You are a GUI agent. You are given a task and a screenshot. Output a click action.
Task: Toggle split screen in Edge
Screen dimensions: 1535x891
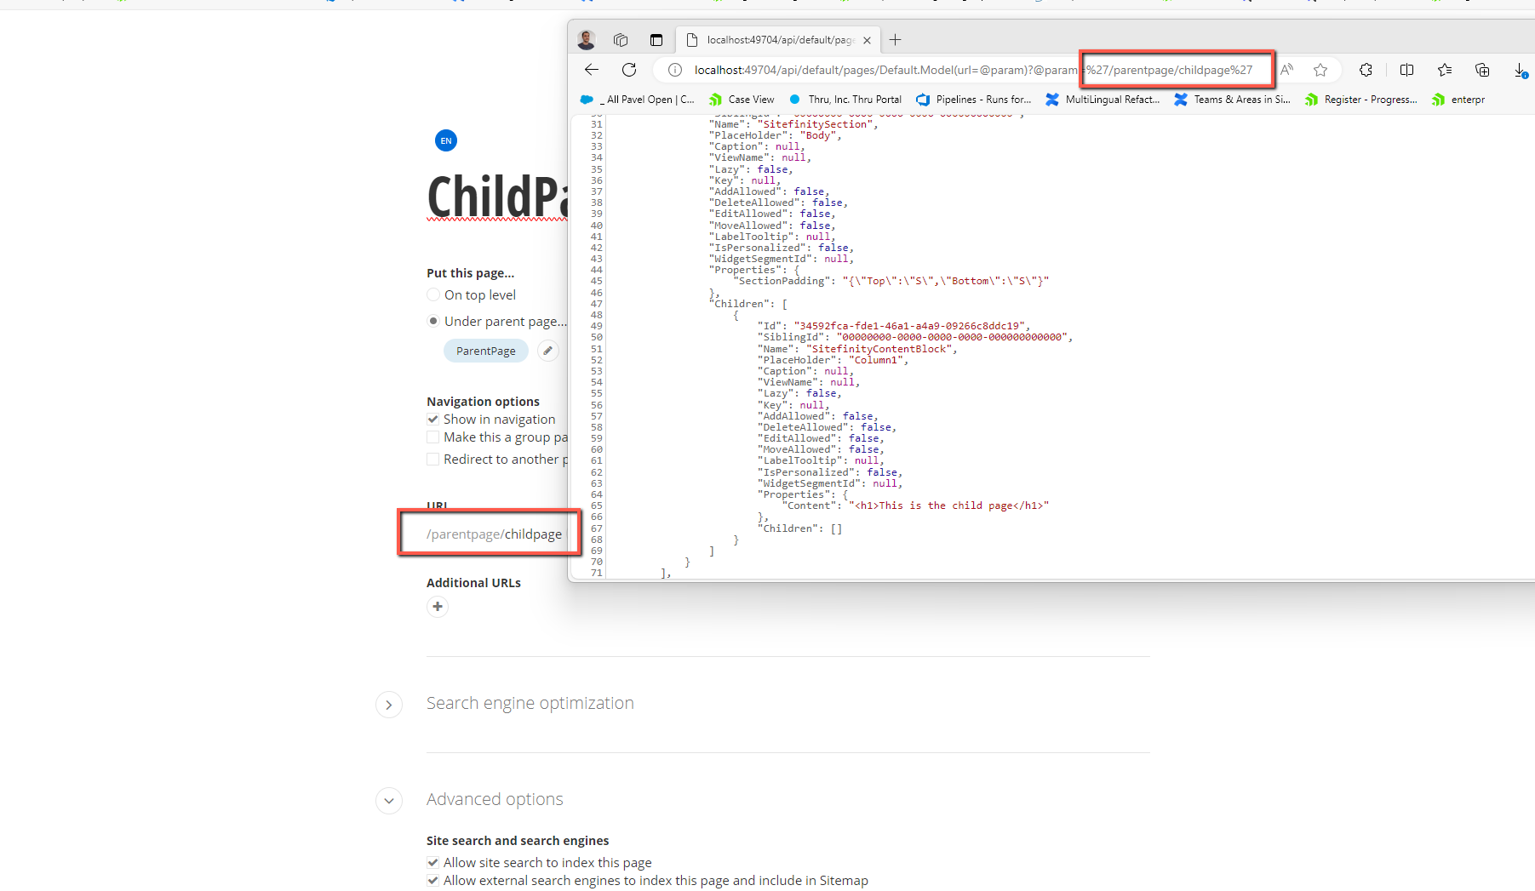1406,70
